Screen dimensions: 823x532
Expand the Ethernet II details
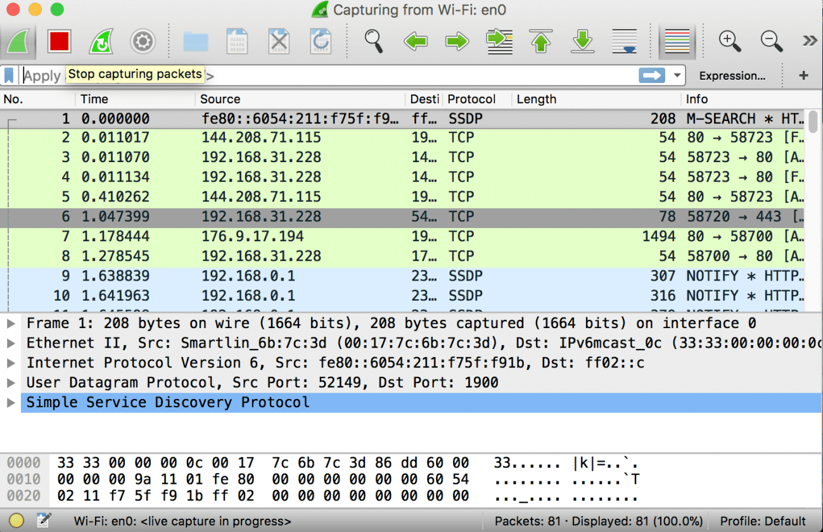coord(11,343)
